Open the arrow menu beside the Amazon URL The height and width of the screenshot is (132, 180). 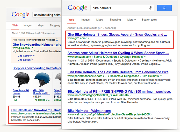pyautogui.click(x=145, y=56)
